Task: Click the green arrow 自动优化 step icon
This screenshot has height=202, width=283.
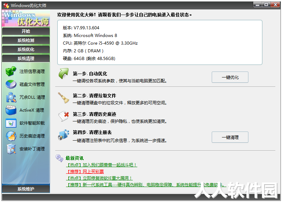Action: (x=64, y=74)
